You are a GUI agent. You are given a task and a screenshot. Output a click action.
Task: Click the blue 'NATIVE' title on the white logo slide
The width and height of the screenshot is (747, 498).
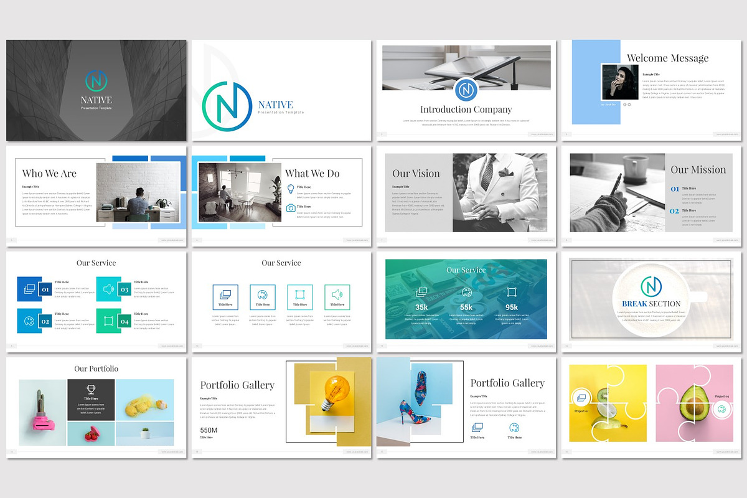275,104
